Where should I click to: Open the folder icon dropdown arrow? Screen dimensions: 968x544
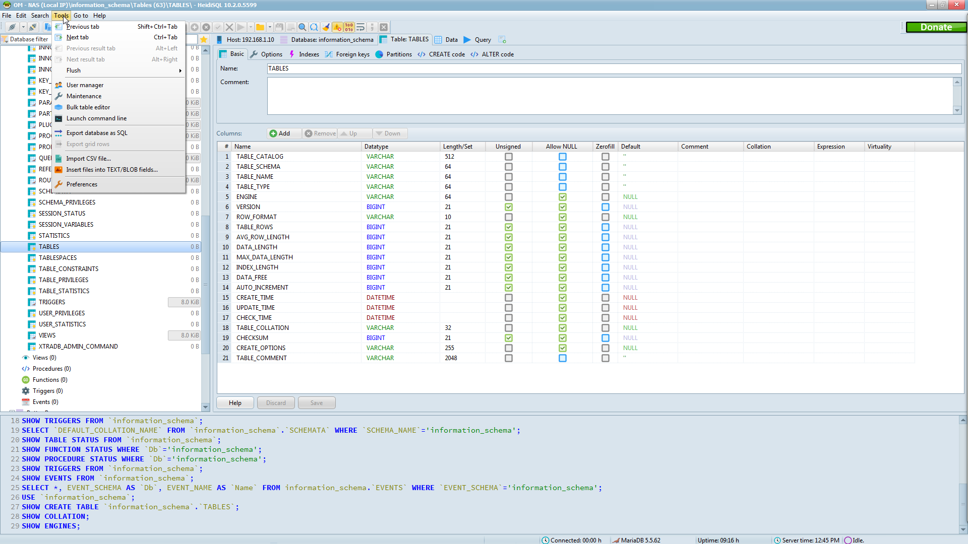pyautogui.click(x=270, y=27)
